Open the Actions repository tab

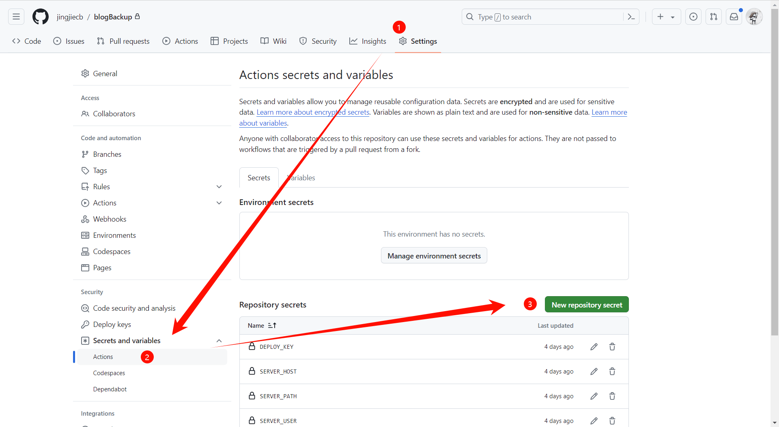[x=180, y=41]
